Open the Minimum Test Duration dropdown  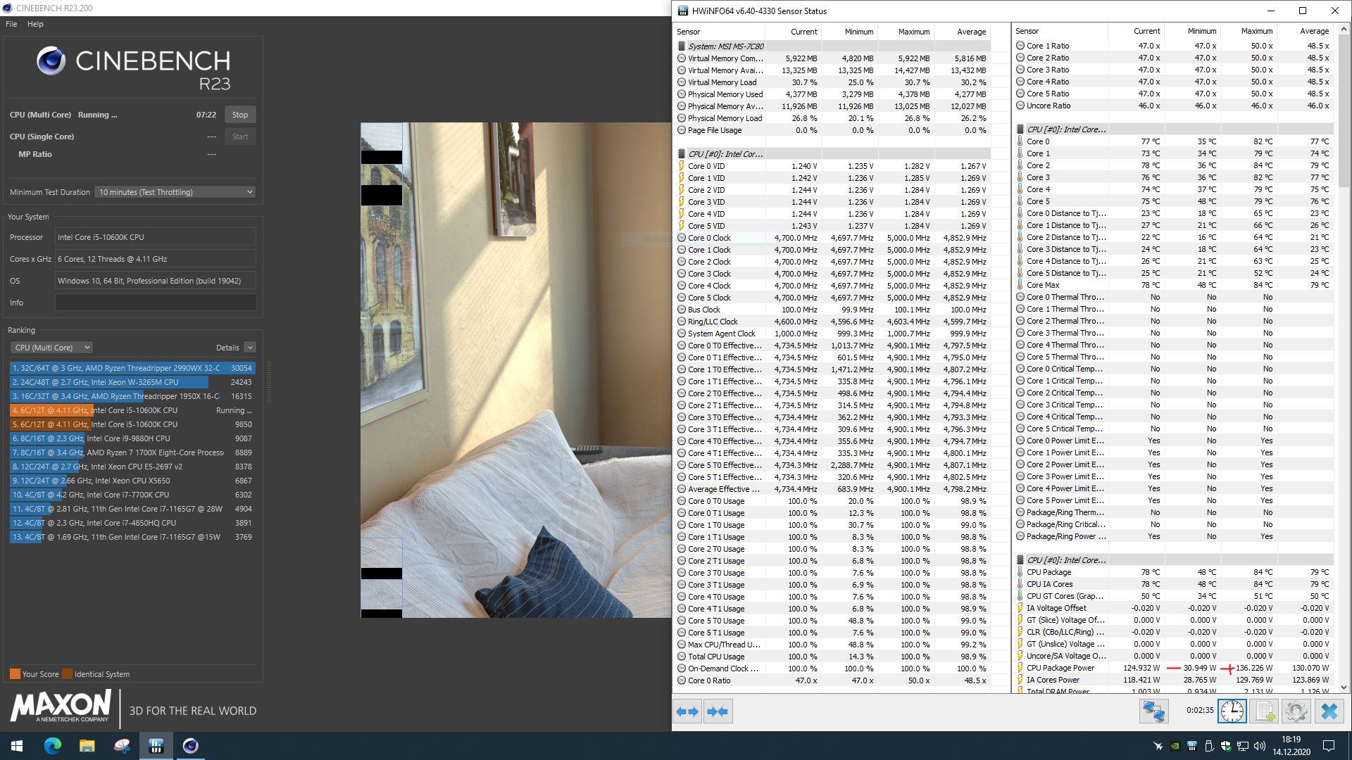tap(175, 192)
